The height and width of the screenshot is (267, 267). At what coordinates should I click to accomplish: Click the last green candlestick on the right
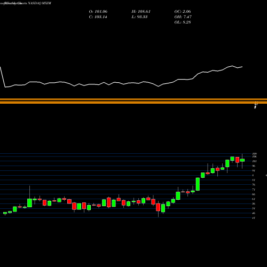tap(242, 160)
